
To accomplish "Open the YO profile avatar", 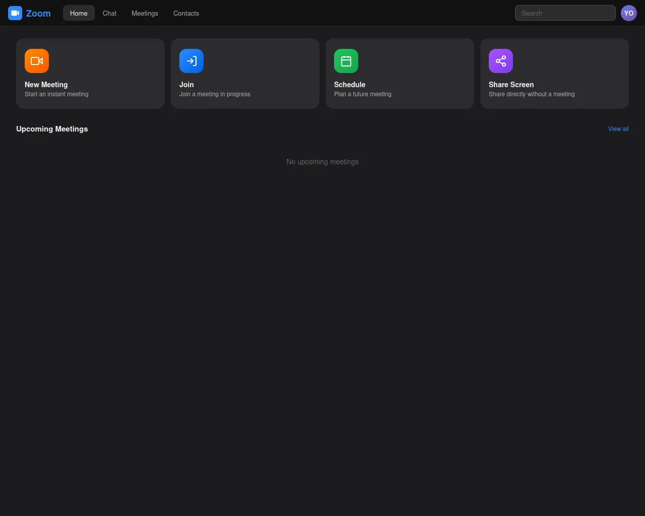I will (x=629, y=13).
